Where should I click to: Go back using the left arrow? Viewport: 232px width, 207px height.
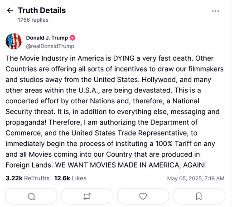pyautogui.click(x=10, y=10)
